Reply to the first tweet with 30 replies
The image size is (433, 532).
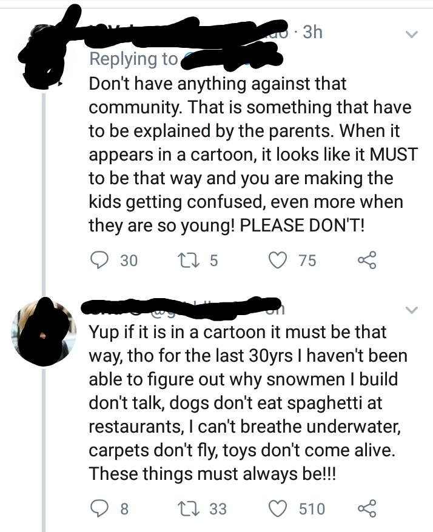(99, 260)
